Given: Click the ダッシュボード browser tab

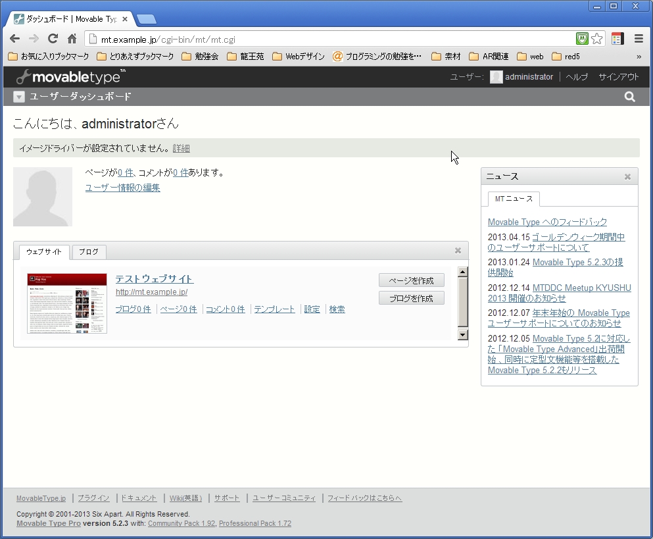Looking at the screenshot, I should pyautogui.click(x=71, y=19).
